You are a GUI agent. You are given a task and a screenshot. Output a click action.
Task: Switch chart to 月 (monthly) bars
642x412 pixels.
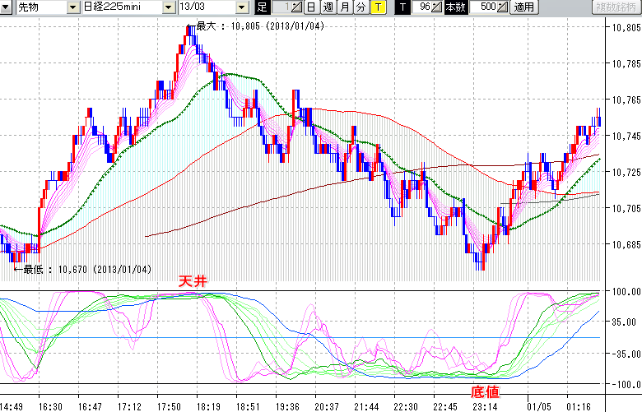(x=344, y=7)
